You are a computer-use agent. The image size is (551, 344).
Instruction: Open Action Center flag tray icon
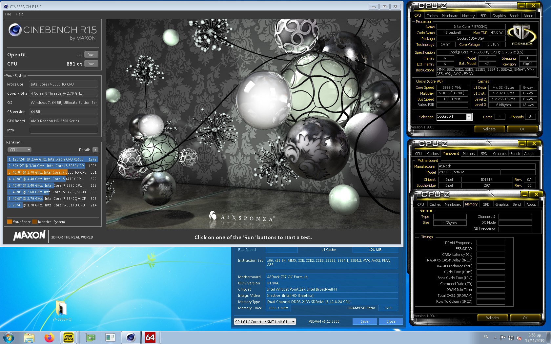[503, 338]
